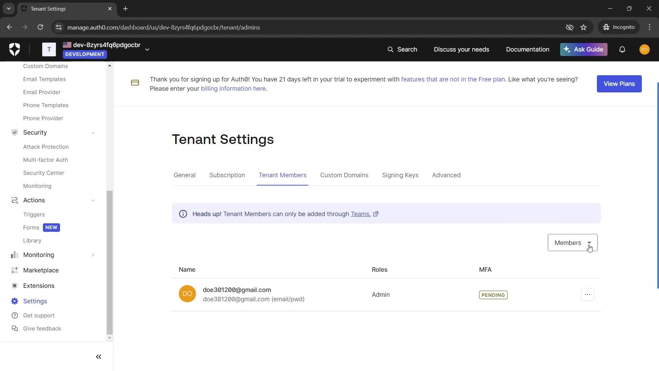Click the browser reload button
The height and width of the screenshot is (371, 659).
point(40,27)
